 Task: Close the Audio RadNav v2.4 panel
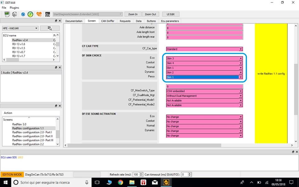click(60, 67)
